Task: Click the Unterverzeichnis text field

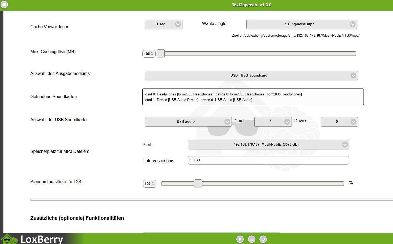Action: pyautogui.click(x=268, y=160)
